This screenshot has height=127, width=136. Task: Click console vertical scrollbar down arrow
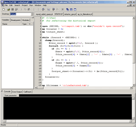(x=133, y=118)
